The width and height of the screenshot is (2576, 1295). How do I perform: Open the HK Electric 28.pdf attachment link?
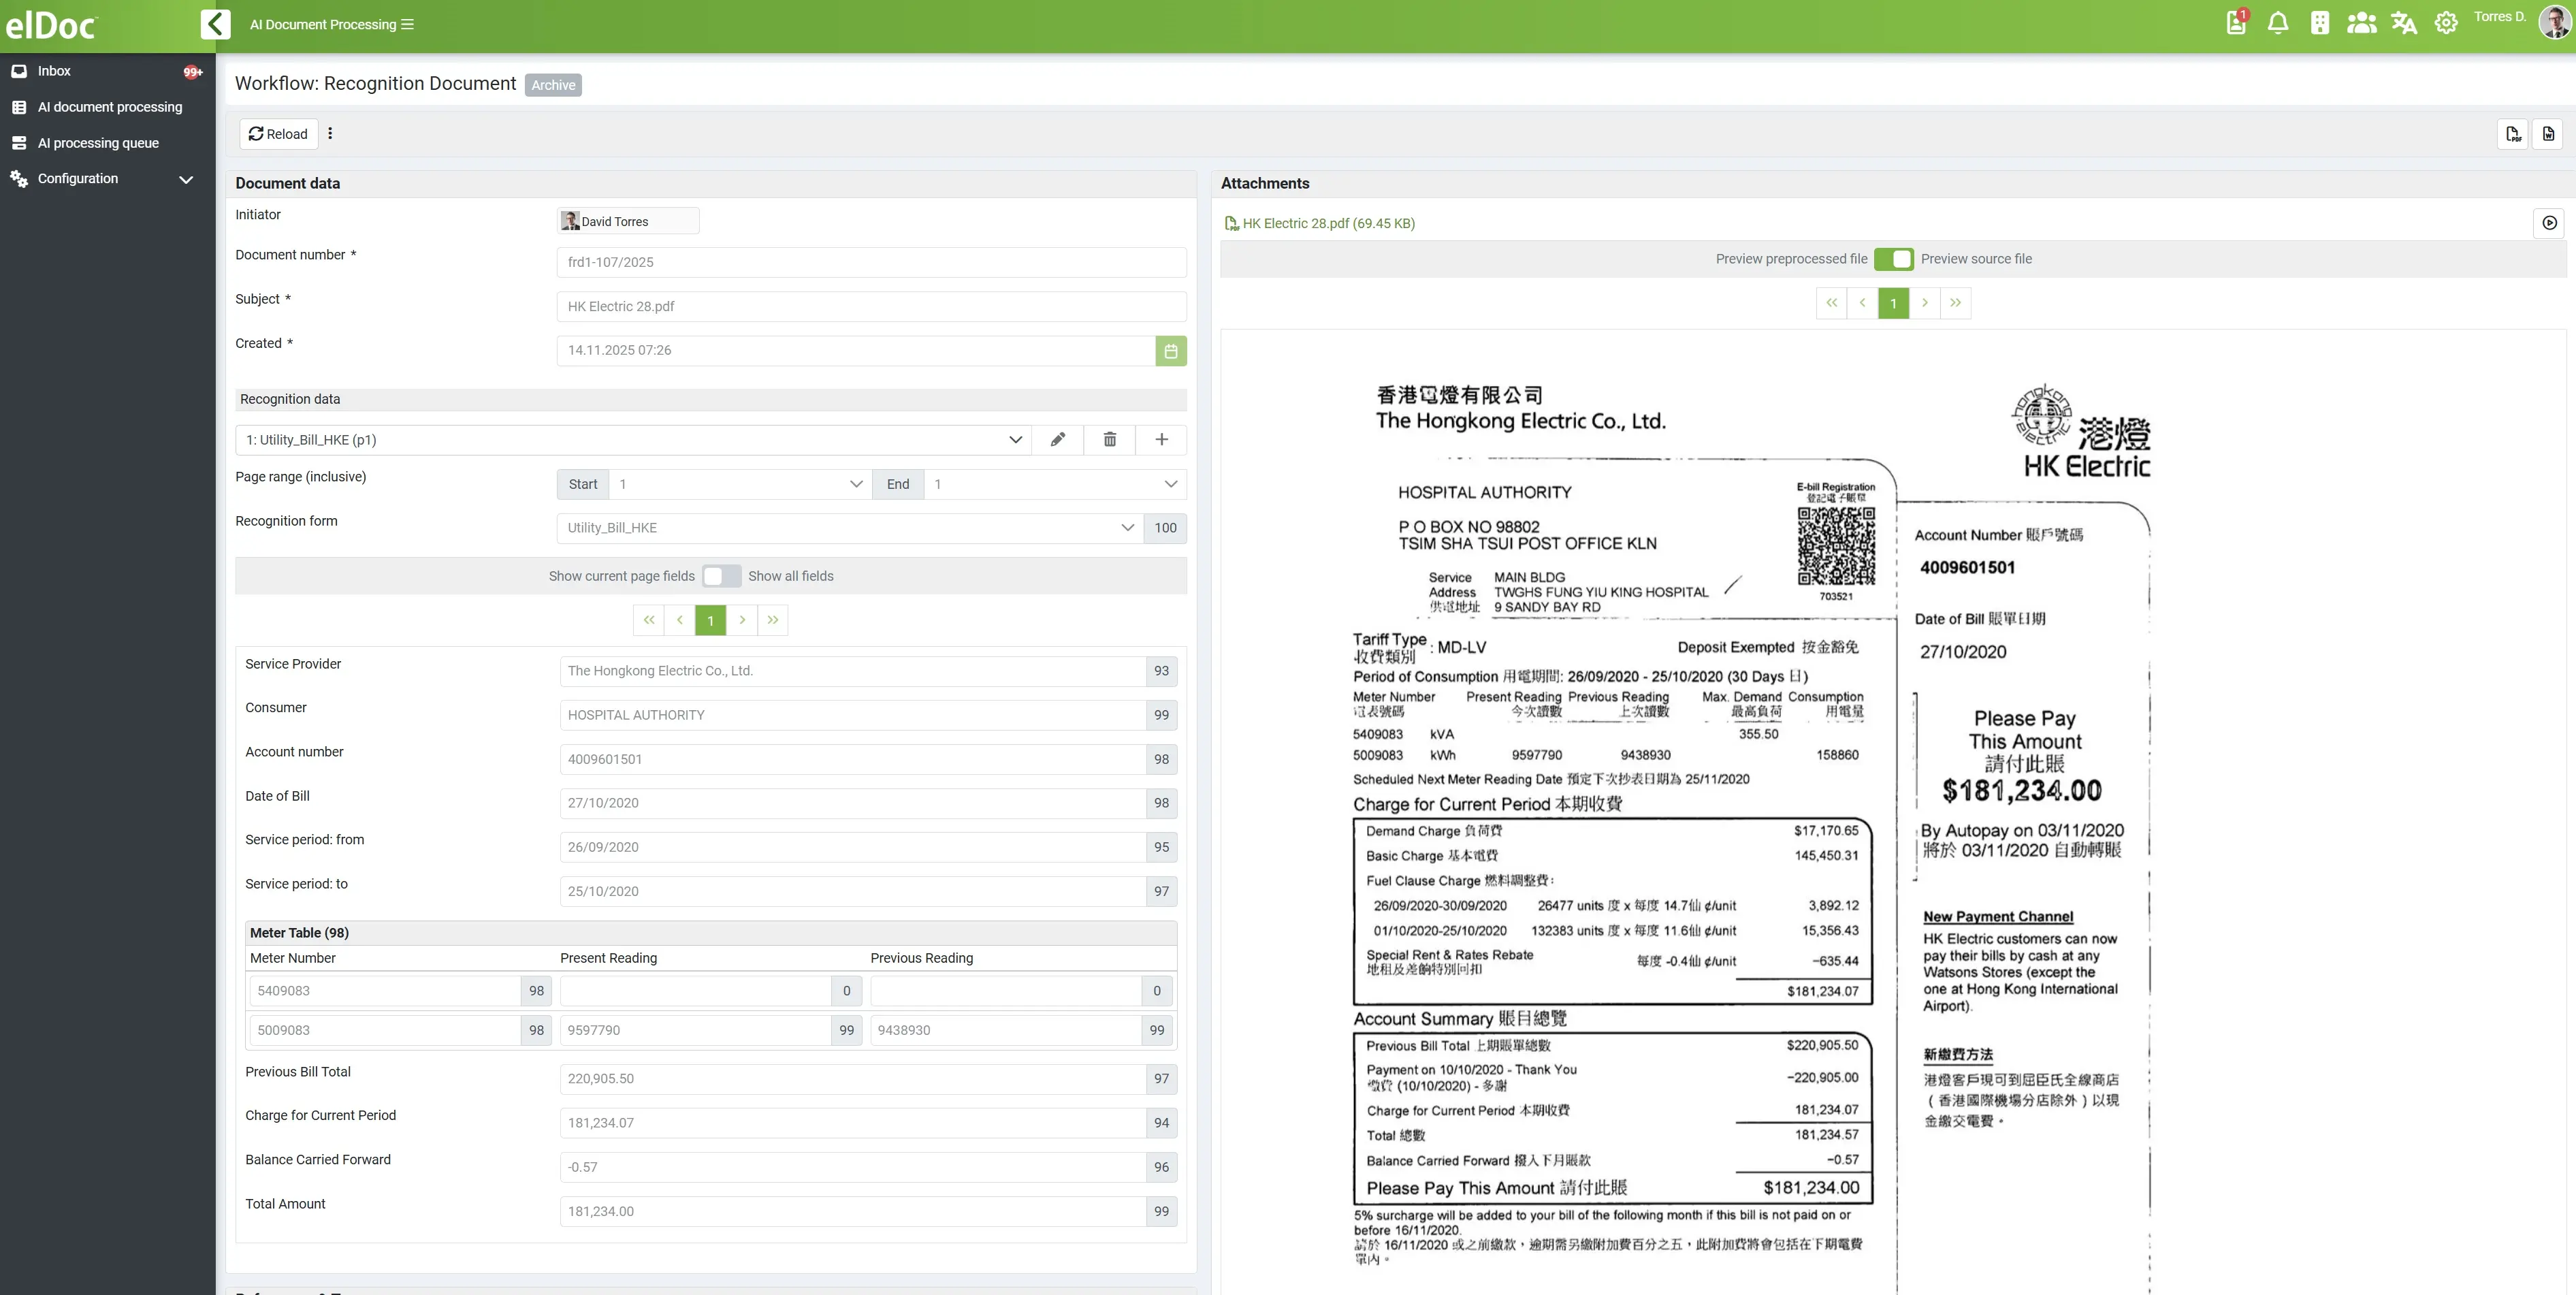pos(1327,223)
